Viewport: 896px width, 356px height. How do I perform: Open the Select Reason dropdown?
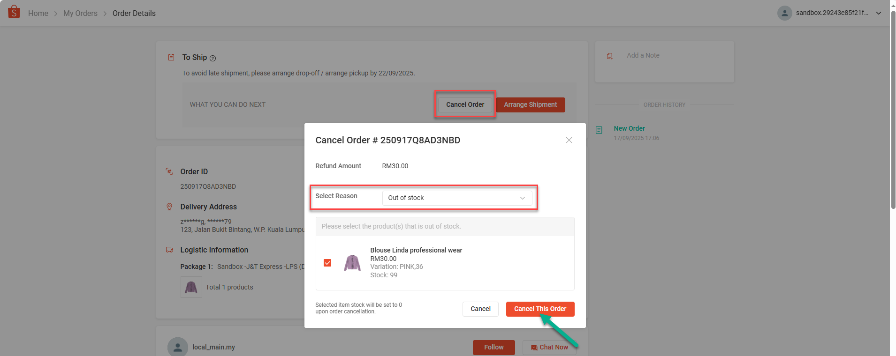pyautogui.click(x=457, y=198)
